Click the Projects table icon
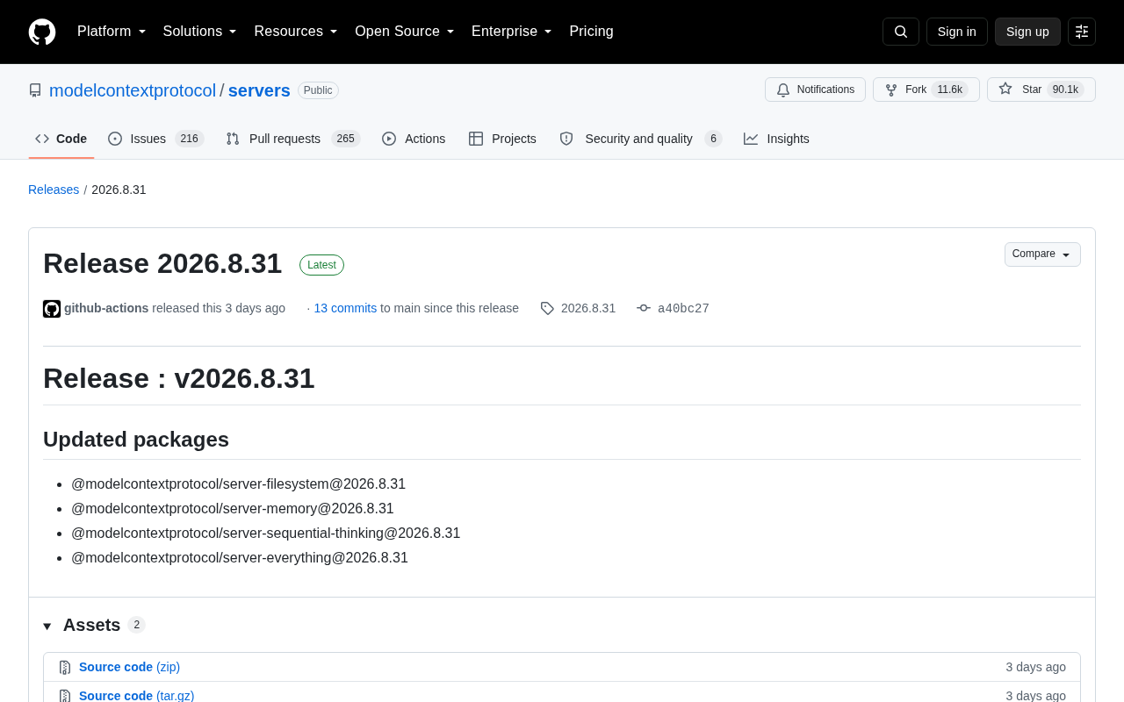 476,139
